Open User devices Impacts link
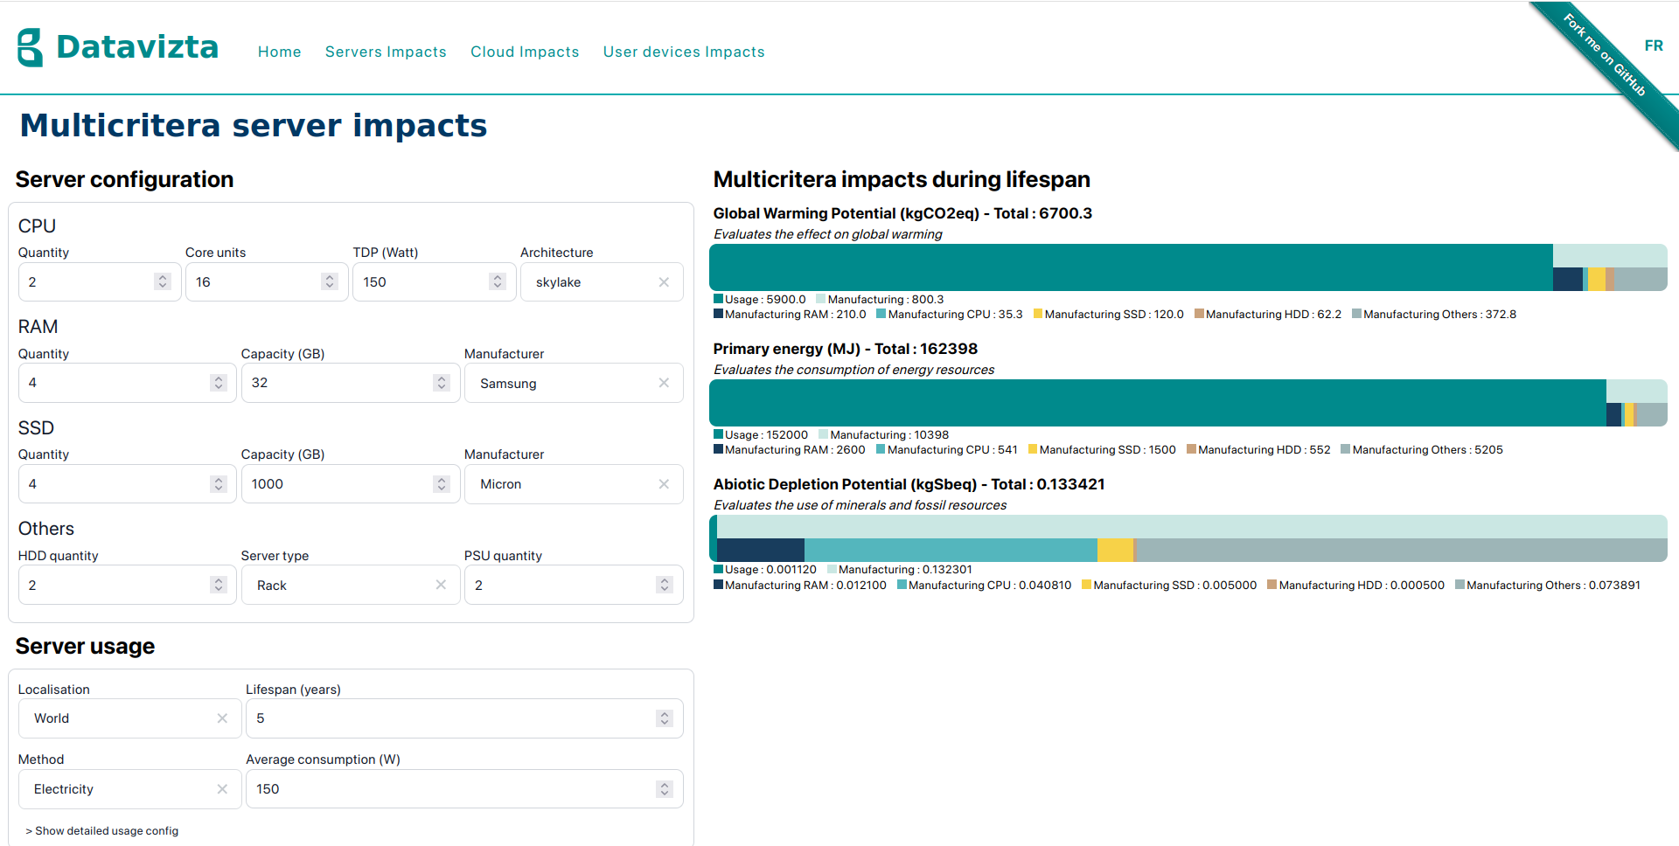 coord(684,52)
